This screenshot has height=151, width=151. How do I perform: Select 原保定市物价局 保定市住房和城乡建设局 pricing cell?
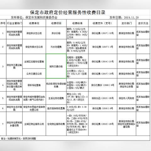click(126, 124)
